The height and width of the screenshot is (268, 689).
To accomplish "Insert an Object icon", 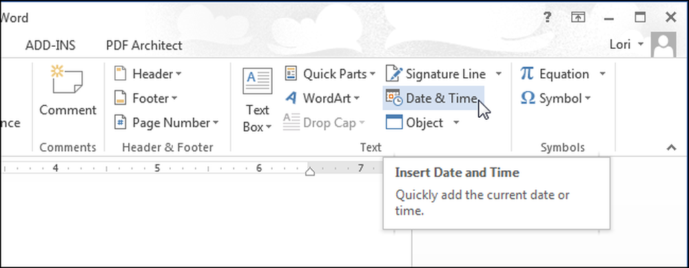I will pyautogui.click(x=394, y=123).
